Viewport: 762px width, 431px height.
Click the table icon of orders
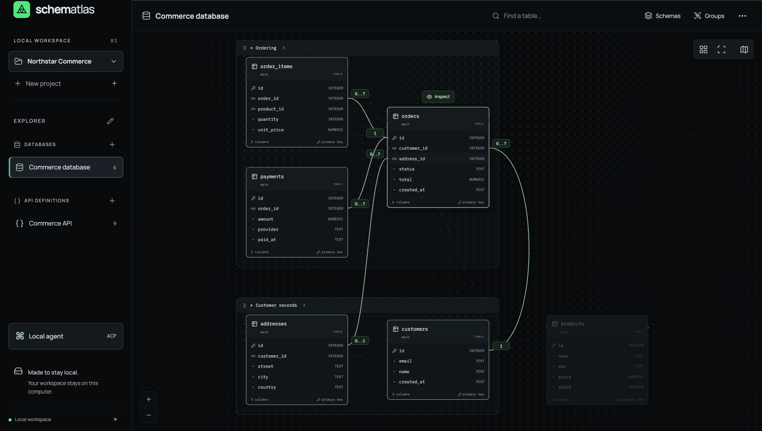[395, 116]
